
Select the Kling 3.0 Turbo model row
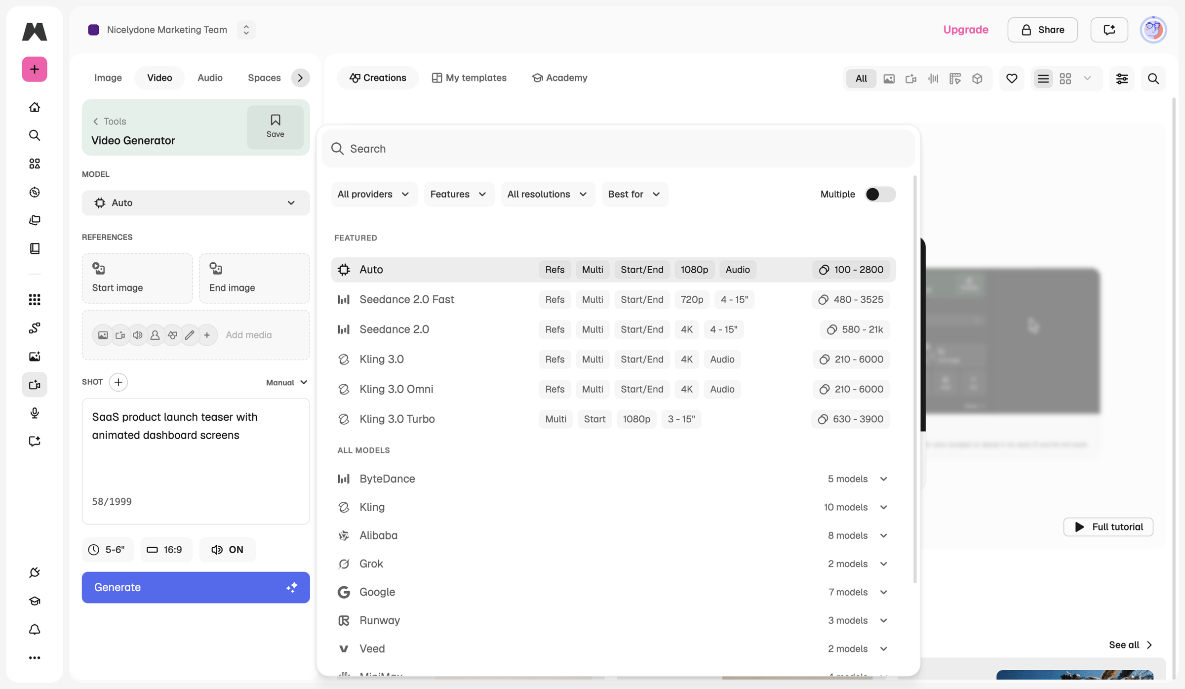tap(613, 419)
